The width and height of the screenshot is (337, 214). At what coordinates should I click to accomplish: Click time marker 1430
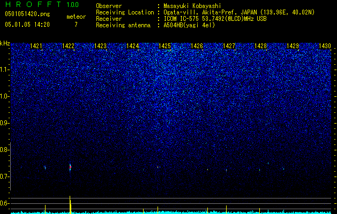click(325, 46)
